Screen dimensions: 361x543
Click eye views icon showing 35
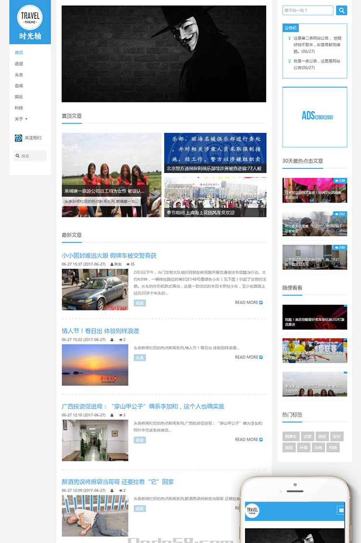coord(128,264)
